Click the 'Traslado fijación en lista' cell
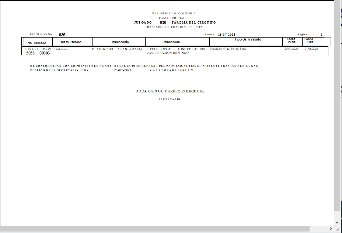The height and width of the screenshot is (233, 342). [x=227, y=49]
